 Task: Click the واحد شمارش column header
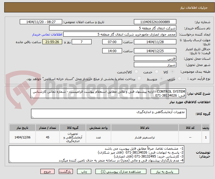[x=98, y=128]
